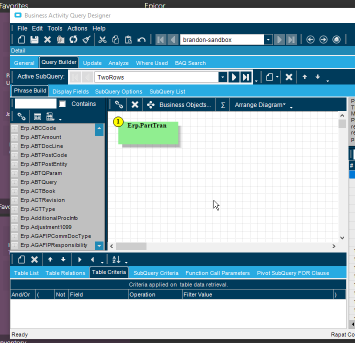The image size is (355, 343).
Task: Select Erp.ABTQuery in the table list
Action: (x=38, y=182)
